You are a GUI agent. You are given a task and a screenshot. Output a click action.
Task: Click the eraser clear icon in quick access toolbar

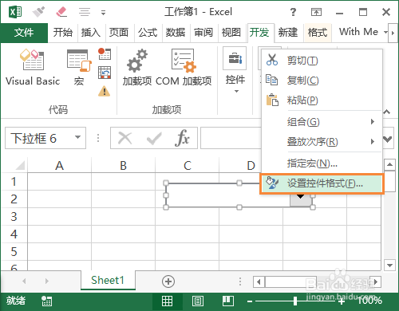coord(61,12)
